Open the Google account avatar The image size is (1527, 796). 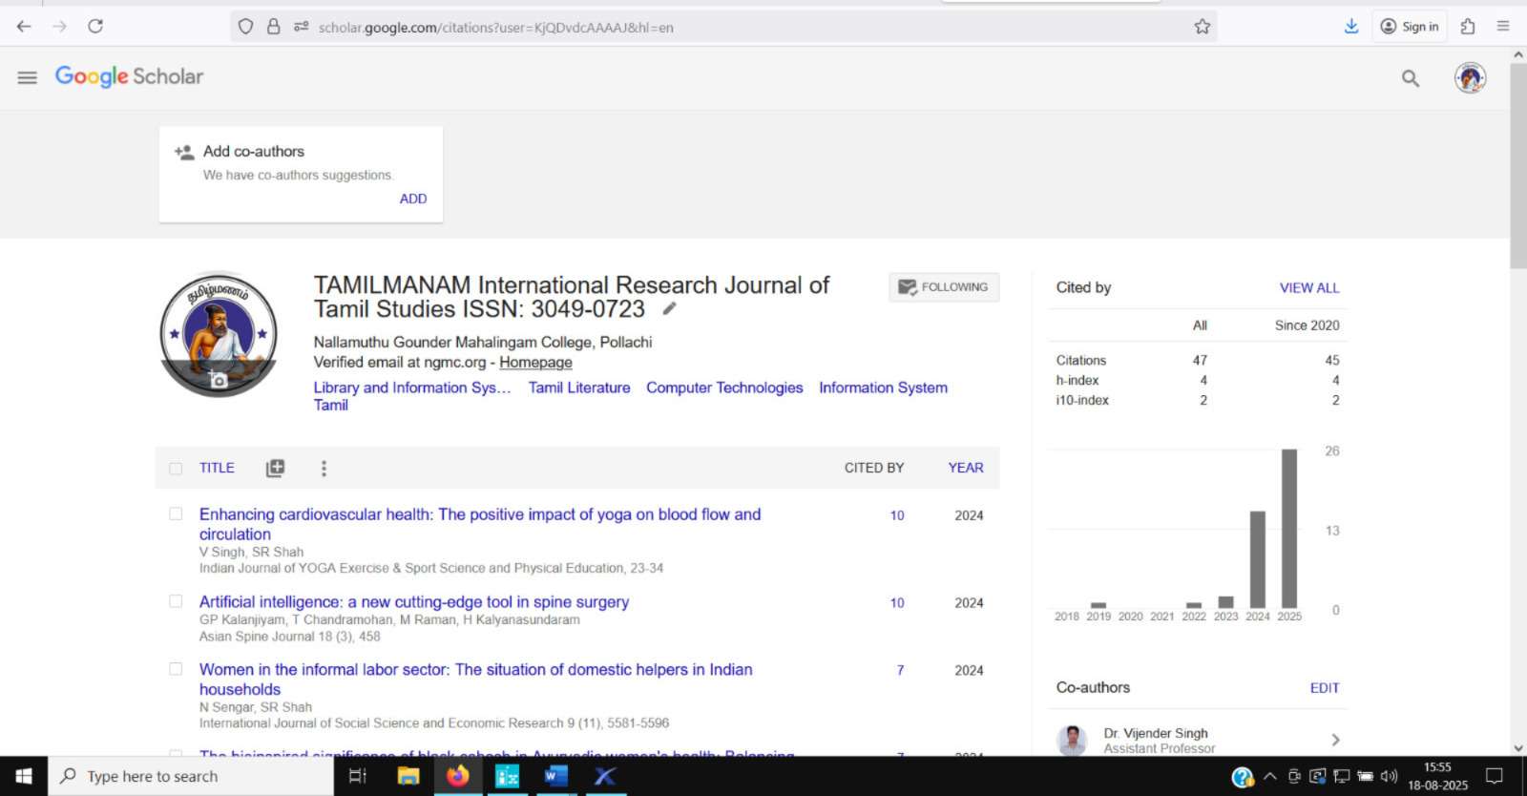click(x=1471, y=77)
